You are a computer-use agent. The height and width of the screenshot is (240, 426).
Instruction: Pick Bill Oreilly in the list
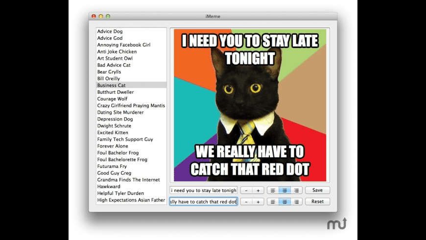tap(131, 78)
